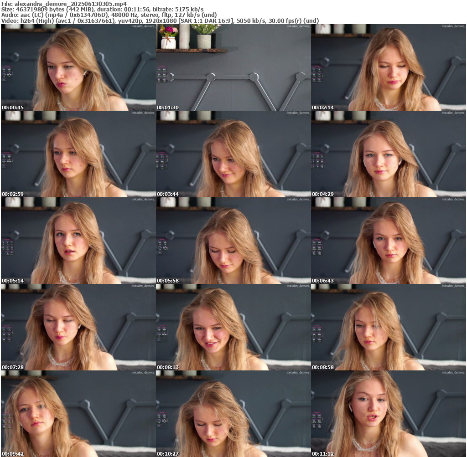Open the frame marked 00:02:59
This screenshot has height=457, width=467.
click(x=78, y=154)
